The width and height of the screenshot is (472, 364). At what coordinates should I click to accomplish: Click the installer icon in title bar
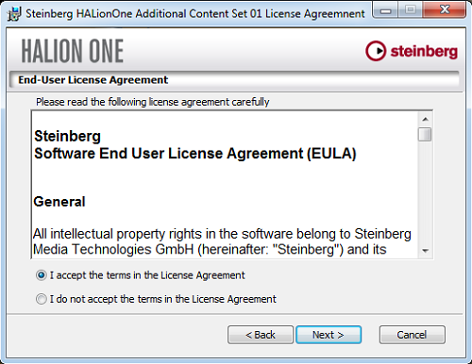[14, 14]
